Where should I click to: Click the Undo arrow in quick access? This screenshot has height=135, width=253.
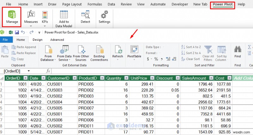click(23, 32)
